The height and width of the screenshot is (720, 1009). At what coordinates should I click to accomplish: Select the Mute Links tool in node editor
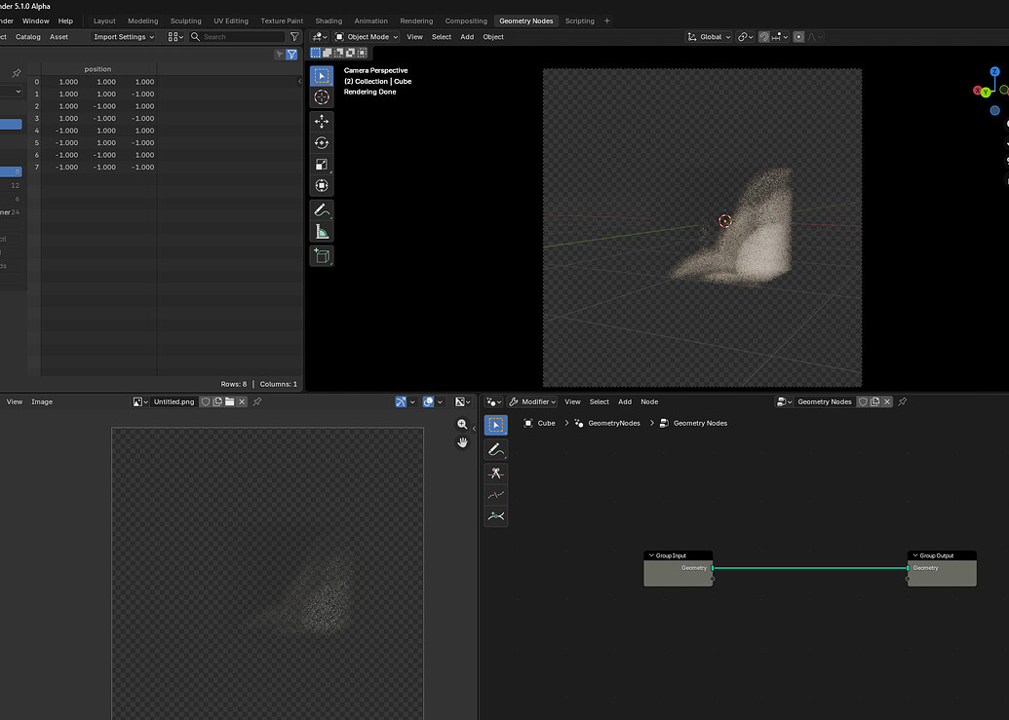click(x=495, y=494)
